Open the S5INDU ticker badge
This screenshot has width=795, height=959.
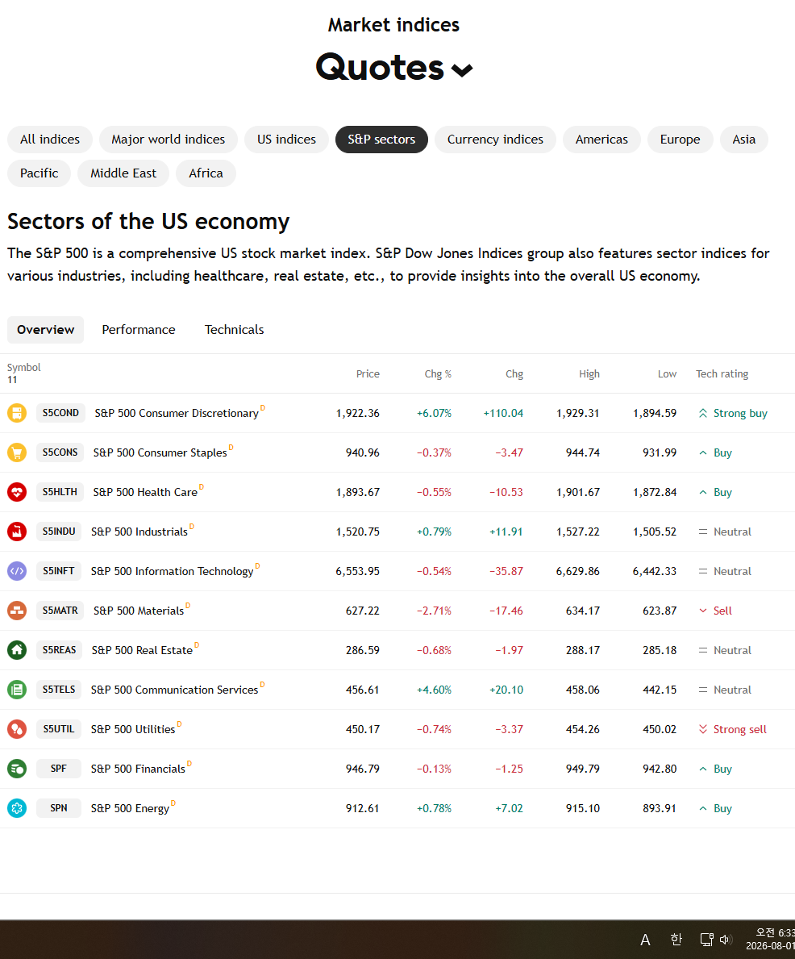(x=59, y=532)
